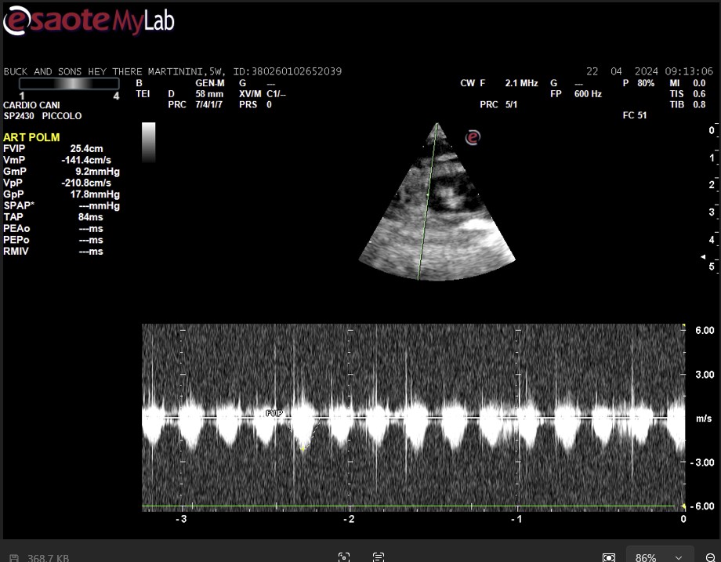Click the vertical grayscale map swatch

click(149, 142)
